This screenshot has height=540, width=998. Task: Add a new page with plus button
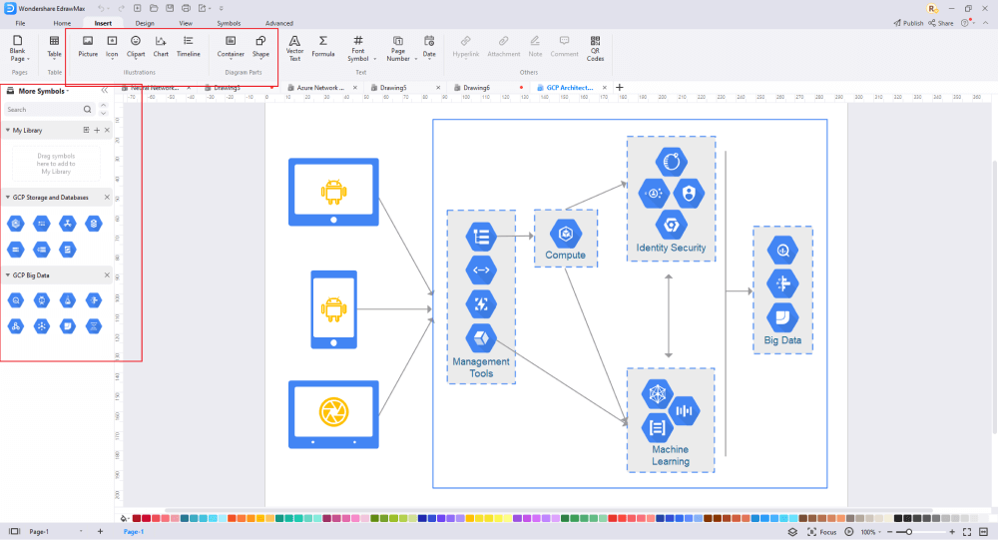tap(100, 531)
